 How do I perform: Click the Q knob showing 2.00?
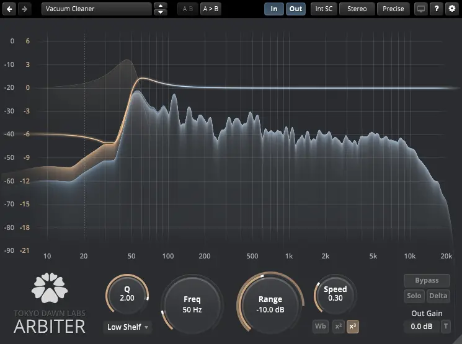(x=127, y=294)
